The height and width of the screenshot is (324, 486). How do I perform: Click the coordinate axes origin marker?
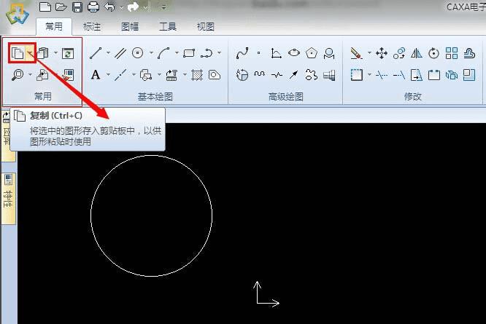[x=258, y=303]
